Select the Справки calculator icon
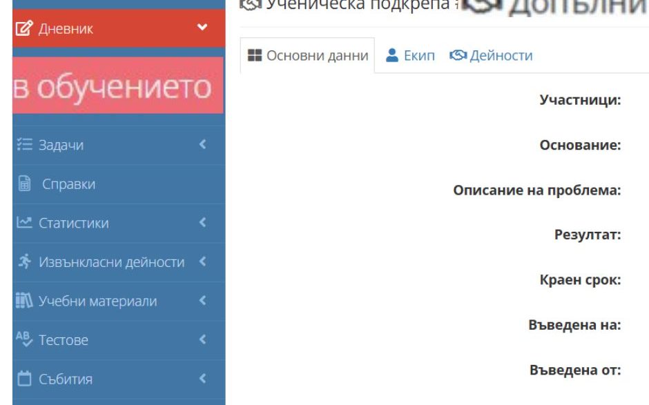Screen dimensions: 649x405 click(x=23, y=184)
